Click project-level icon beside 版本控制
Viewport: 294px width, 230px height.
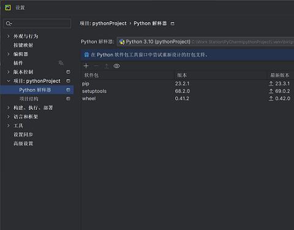68,72
